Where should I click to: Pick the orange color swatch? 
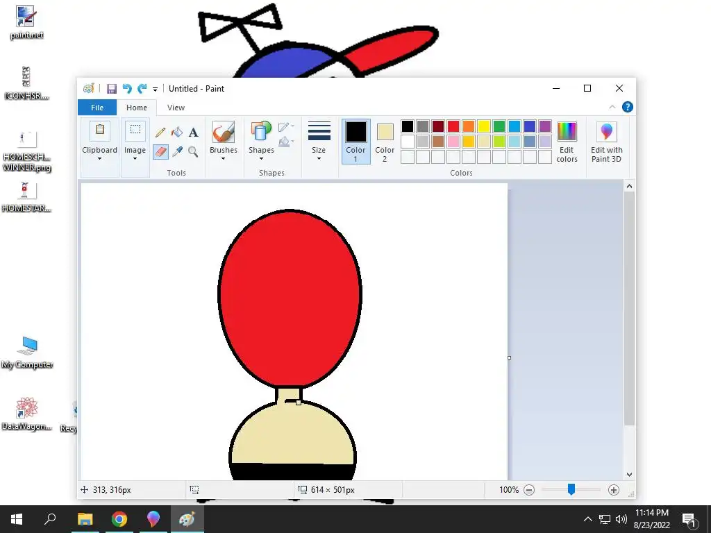(x=469, y=126)
